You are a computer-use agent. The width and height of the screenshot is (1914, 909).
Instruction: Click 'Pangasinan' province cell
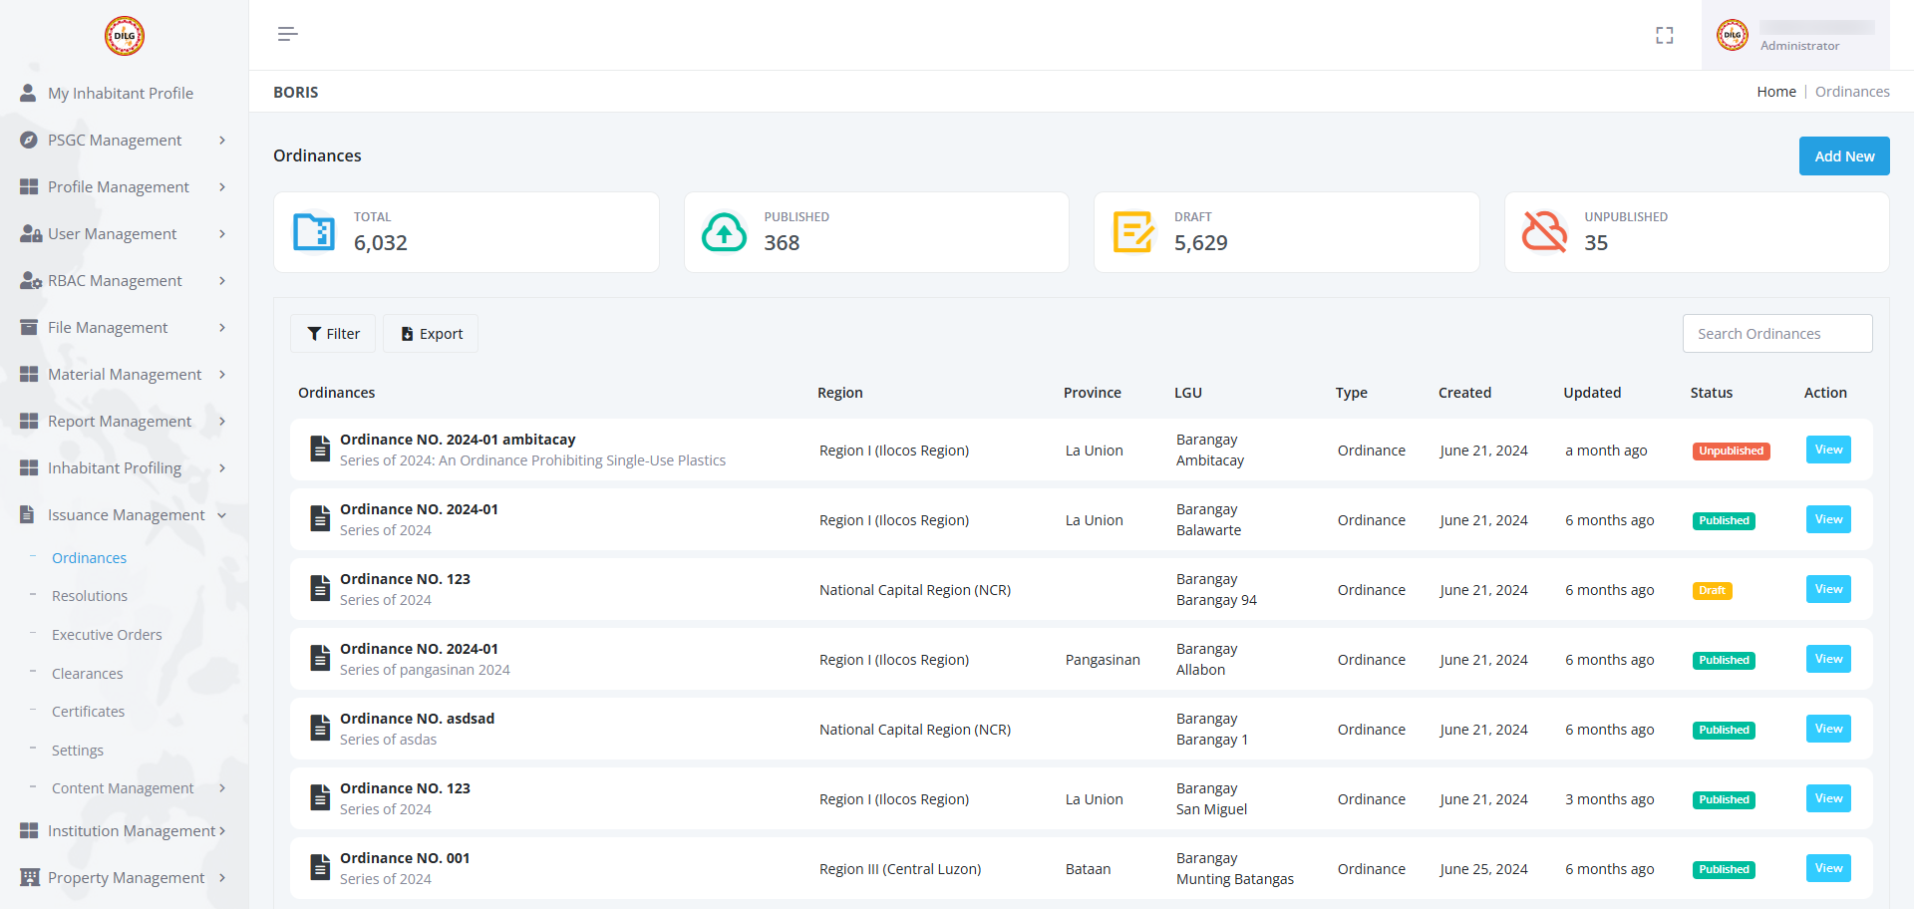tap(1103, 660)
